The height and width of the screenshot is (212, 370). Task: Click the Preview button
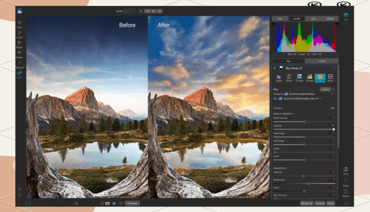(132, 203)
